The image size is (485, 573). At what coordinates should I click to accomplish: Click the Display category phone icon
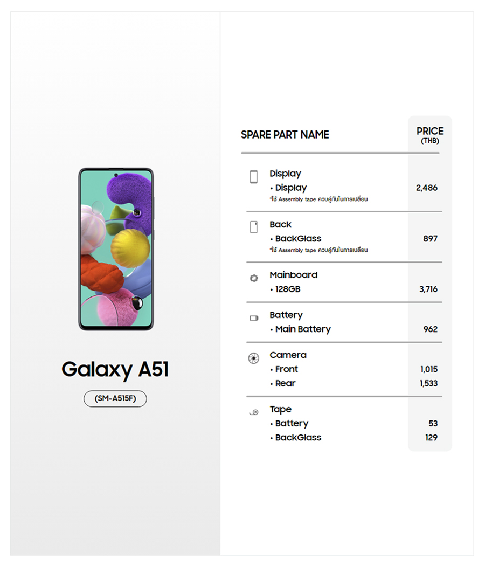click(x=254, y=177)
